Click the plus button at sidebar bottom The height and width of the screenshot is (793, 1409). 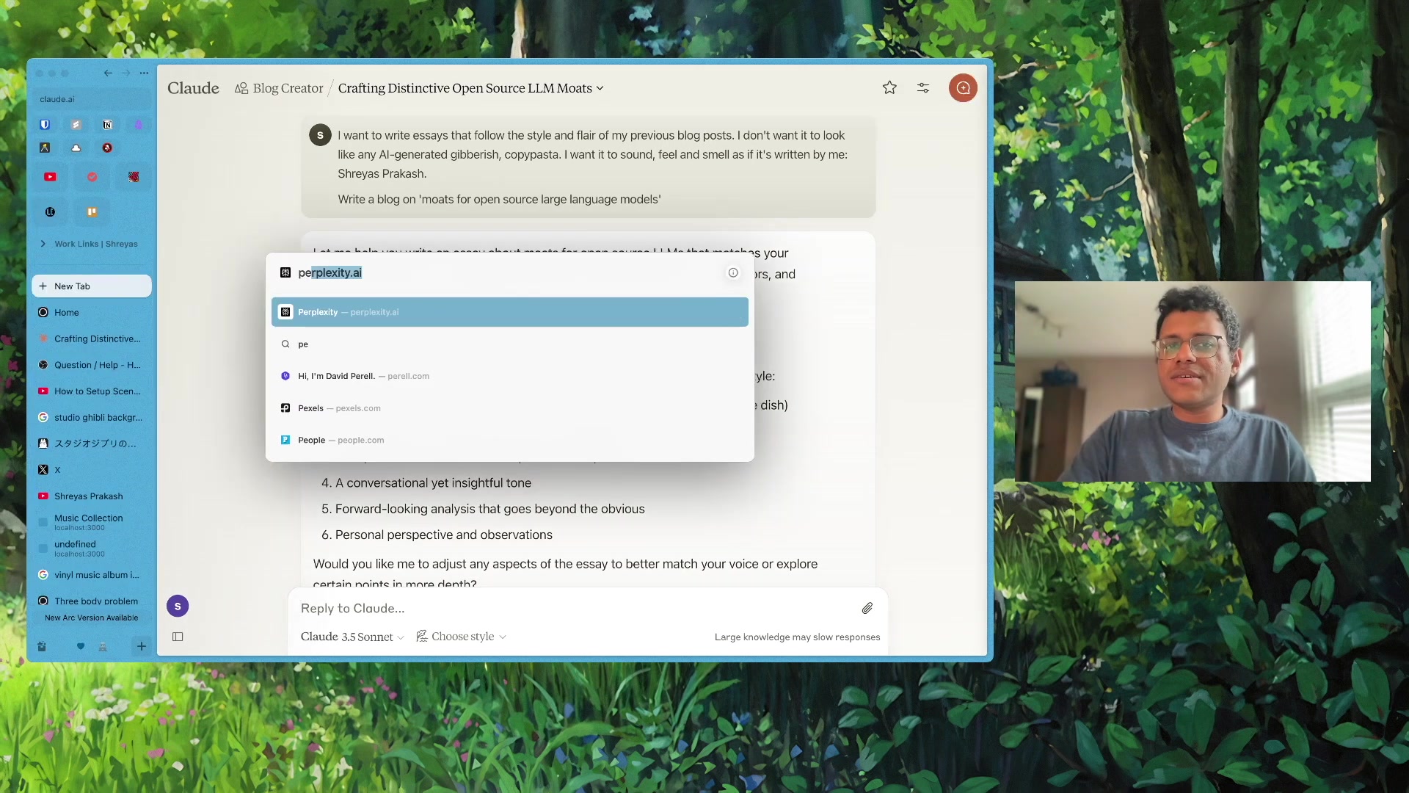pos(142,646)
